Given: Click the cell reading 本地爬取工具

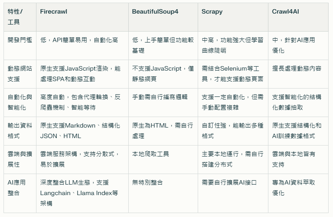Looking at the screenshot, I should coord(151,154).
